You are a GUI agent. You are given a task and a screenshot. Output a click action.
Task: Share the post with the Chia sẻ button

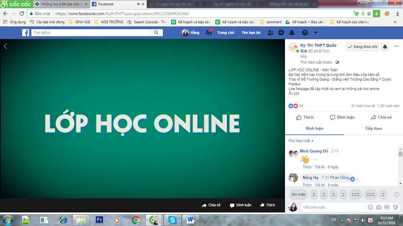381,117
